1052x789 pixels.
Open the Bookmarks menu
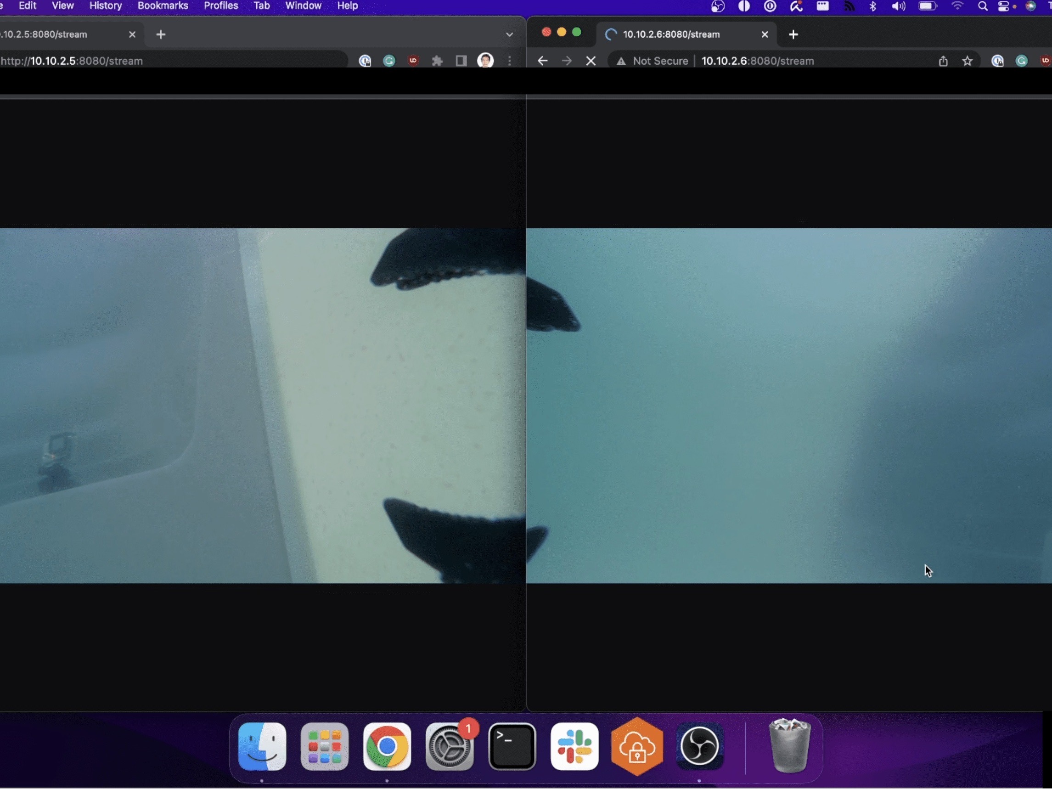point(163,6)
